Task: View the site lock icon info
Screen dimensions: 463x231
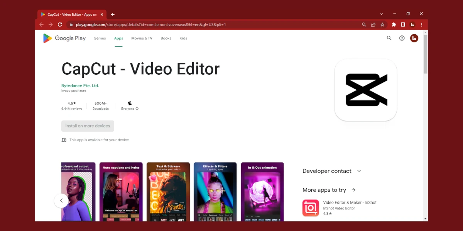Action: tap(71, 25)
